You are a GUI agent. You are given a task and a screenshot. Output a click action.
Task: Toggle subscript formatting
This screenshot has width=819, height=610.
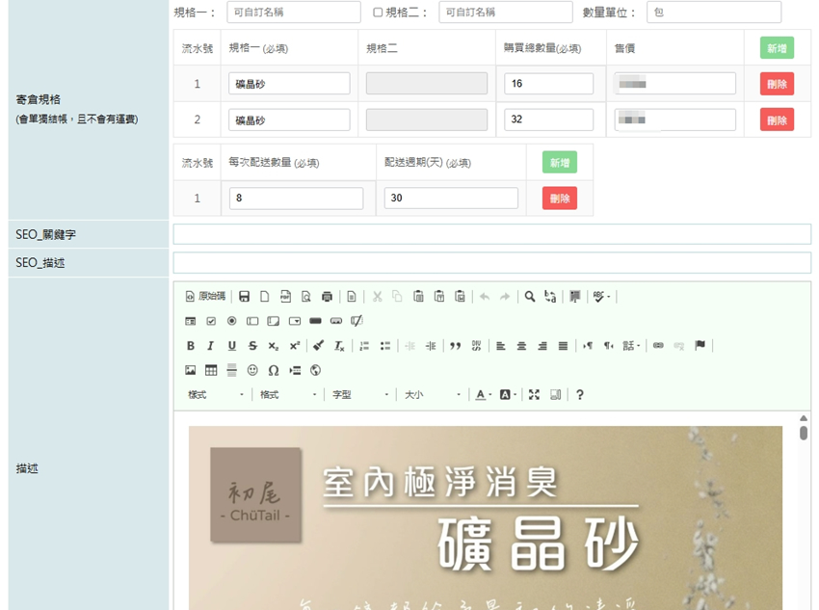(274, 346)
